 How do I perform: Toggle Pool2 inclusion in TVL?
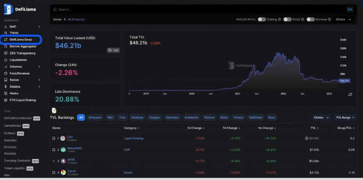(x=287, y=19)
